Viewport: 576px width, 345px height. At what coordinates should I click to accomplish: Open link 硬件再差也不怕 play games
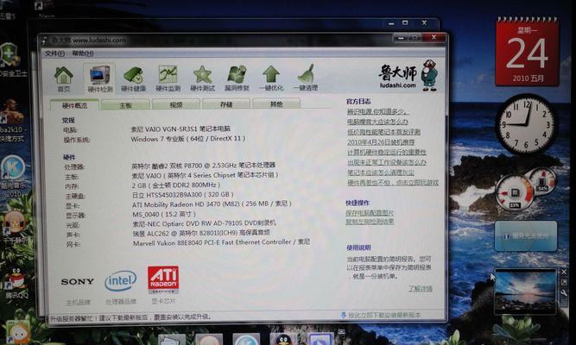[393, 182]
